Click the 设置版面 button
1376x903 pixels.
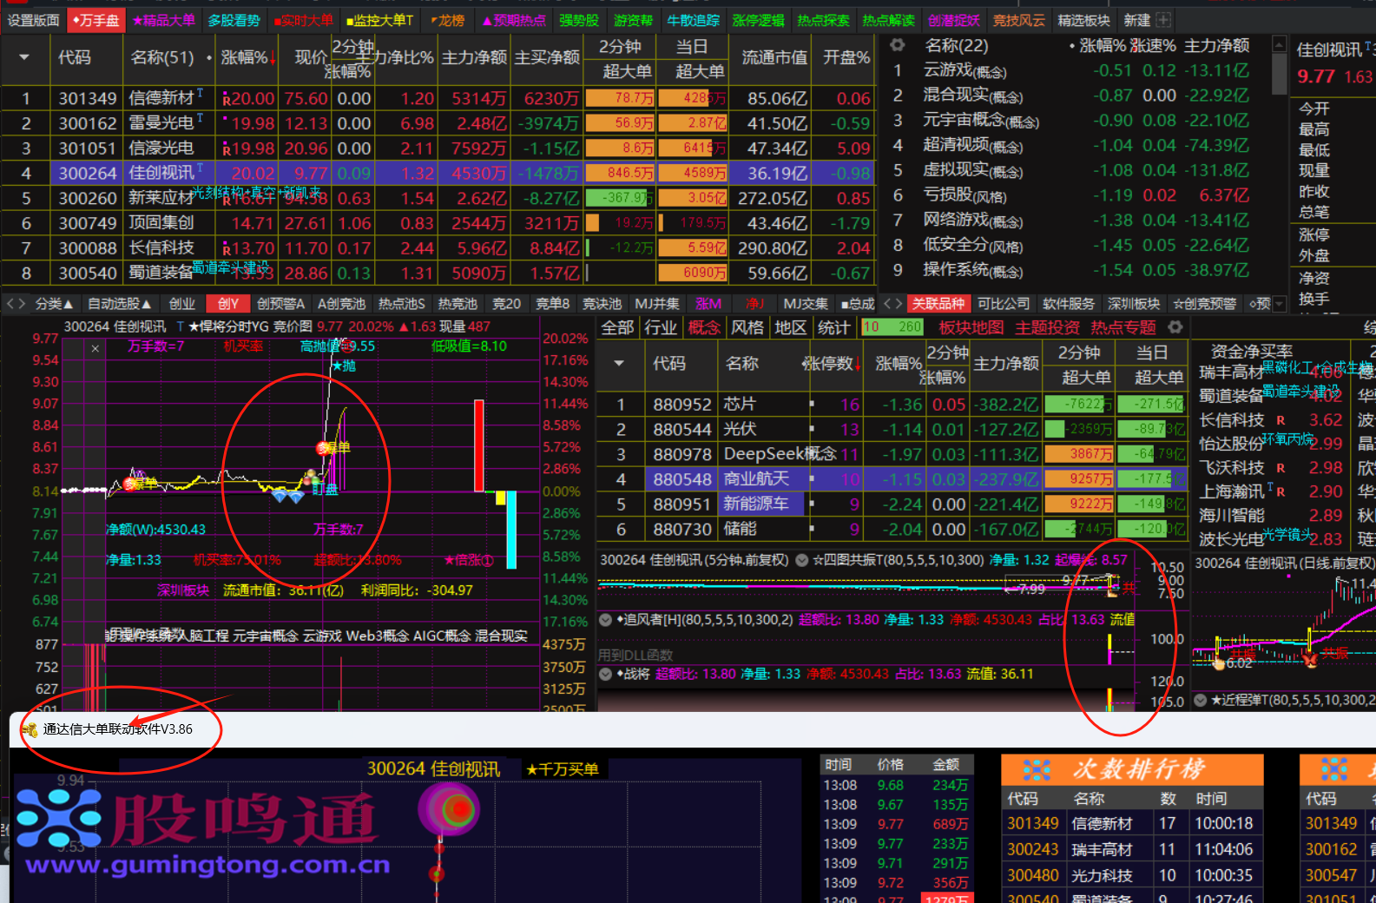(x=33, y=20)
